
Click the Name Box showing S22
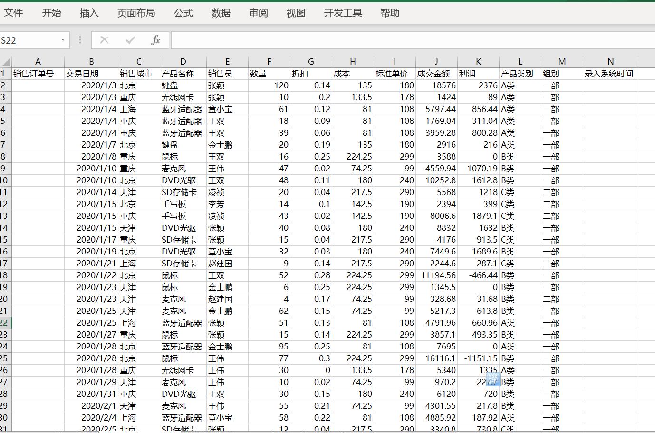pyautogui.click(x=29, y=40)
